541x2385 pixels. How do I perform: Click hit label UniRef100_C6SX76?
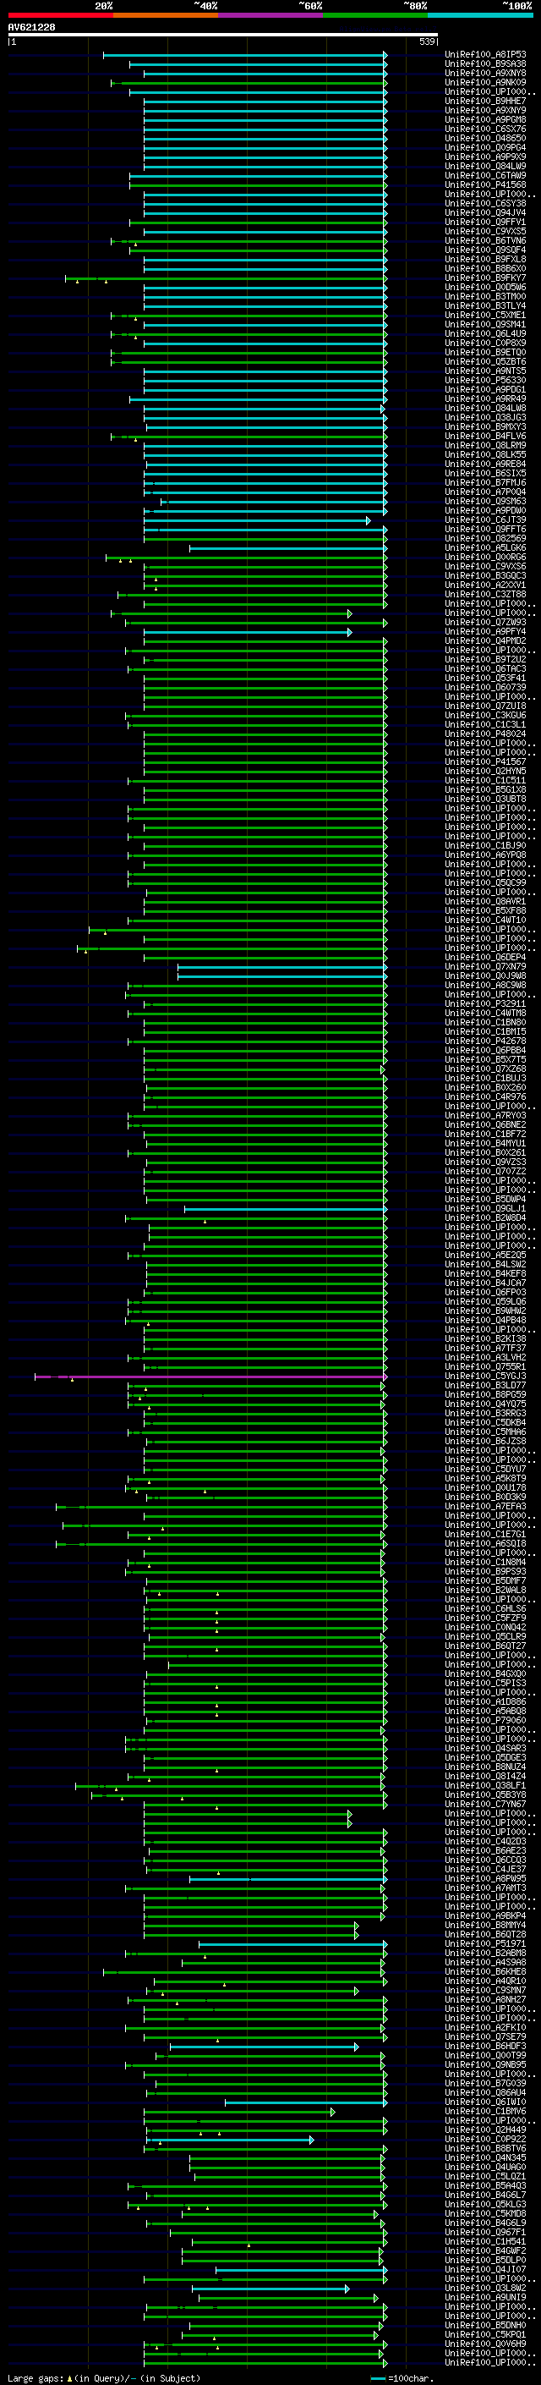(485, 129)
